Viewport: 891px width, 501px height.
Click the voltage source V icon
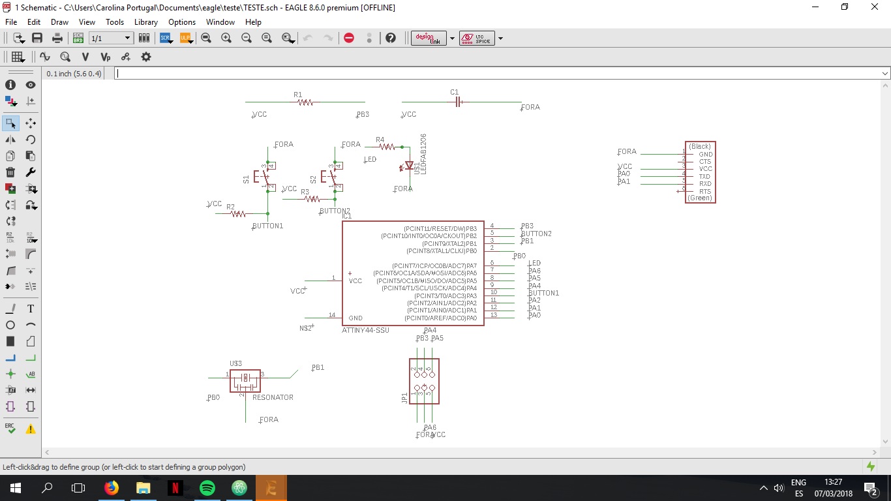click(x=85, y=57)
